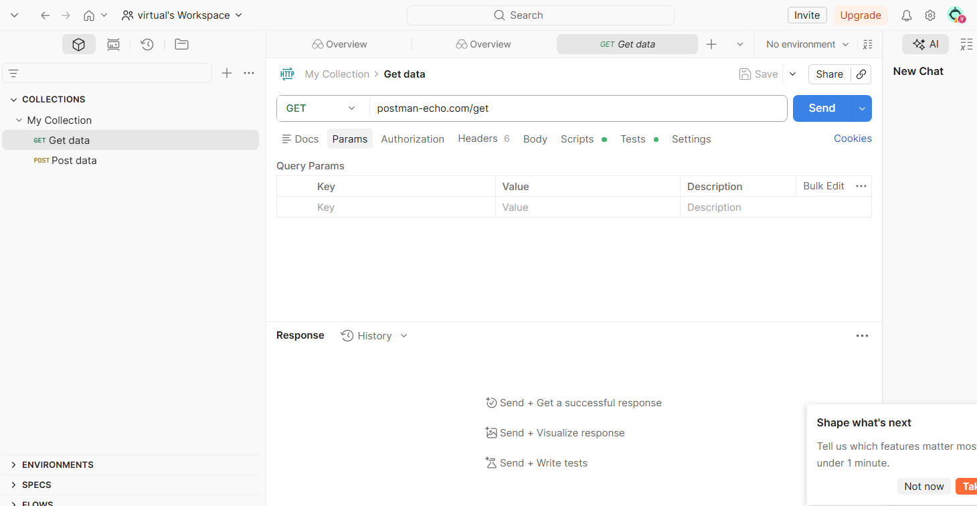Screen dimensions: 977x506
Task: Click the My Collection breadcrumb
Action: pyautogui.click(x=337, y=74)
